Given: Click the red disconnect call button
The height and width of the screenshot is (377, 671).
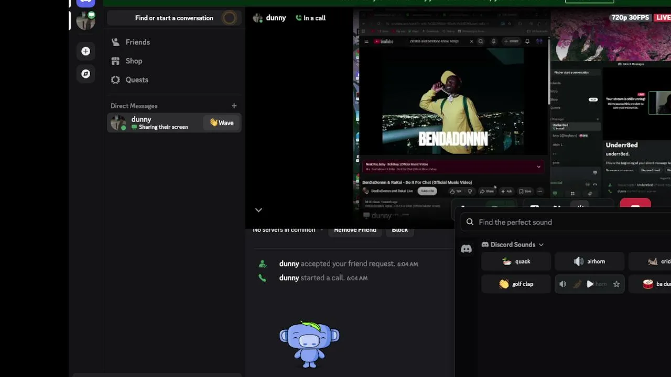Looking at the screenshot, I should 635,203.
